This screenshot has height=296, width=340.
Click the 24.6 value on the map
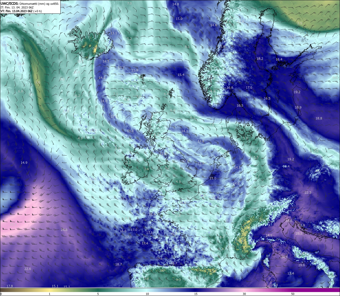[64, 230]
